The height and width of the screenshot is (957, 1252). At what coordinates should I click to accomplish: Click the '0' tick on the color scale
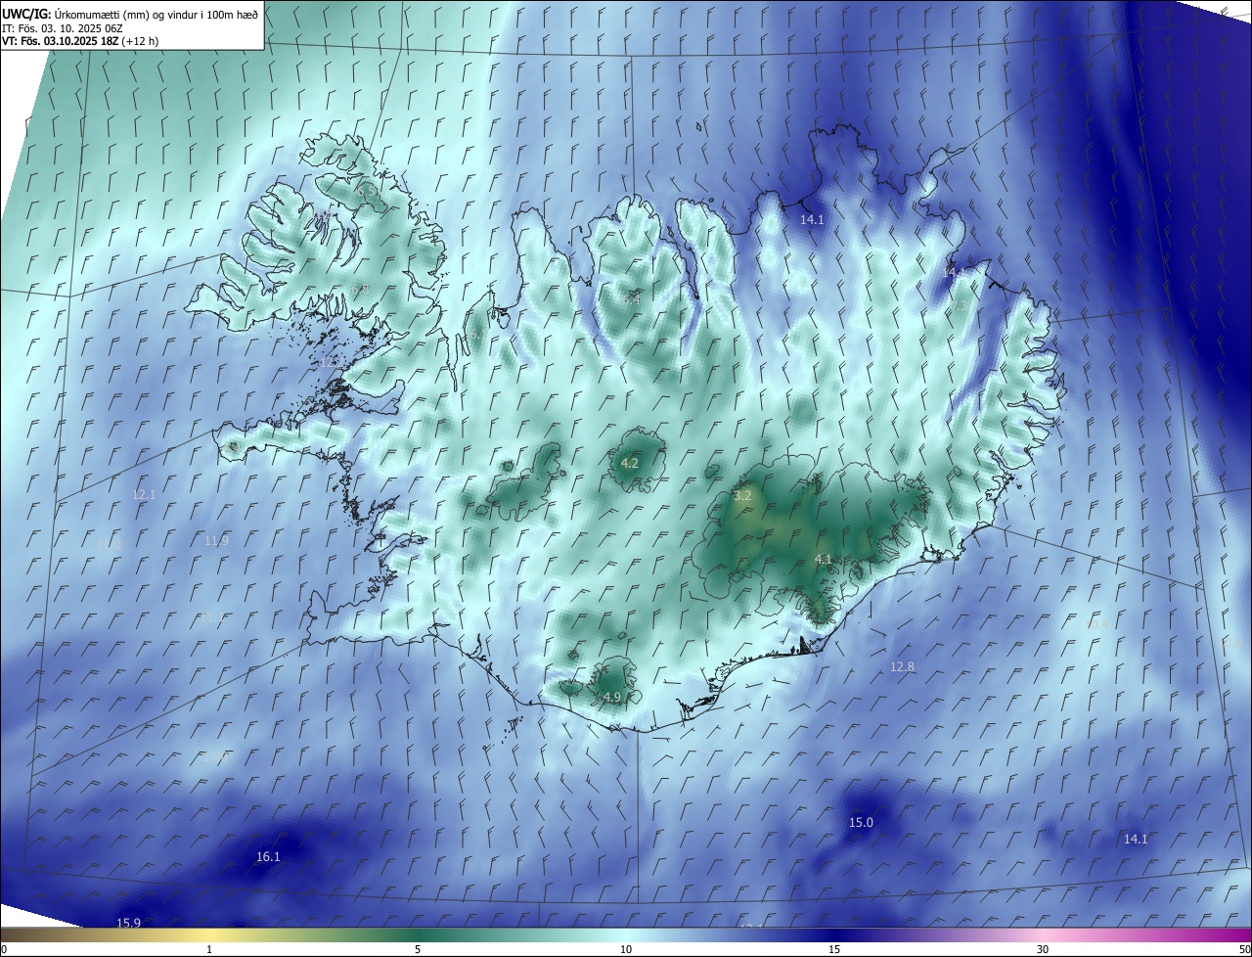[x=3, y=949]
